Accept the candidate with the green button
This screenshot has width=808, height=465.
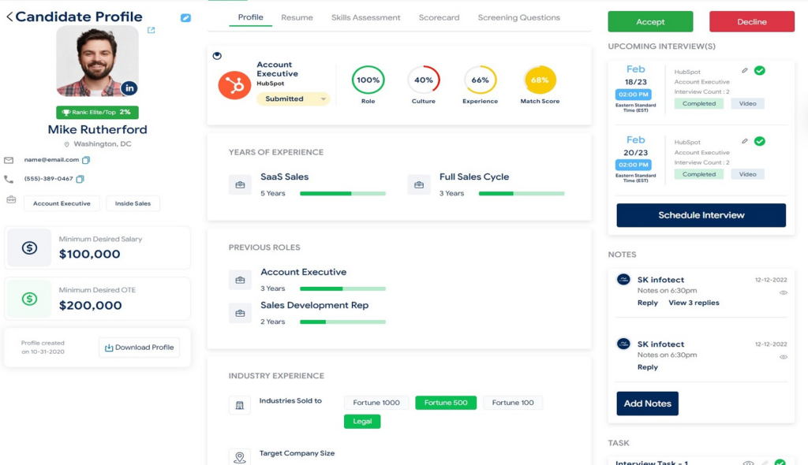click(650, 21)
